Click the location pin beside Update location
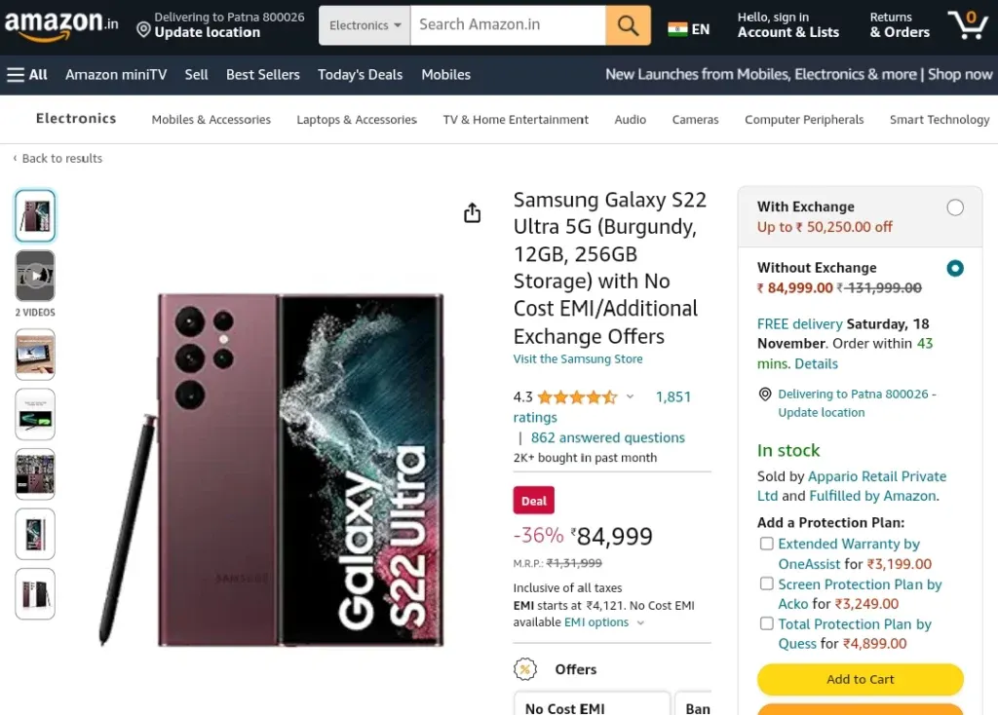The width and height of the screenshot is (998, 715). point(143,29)
